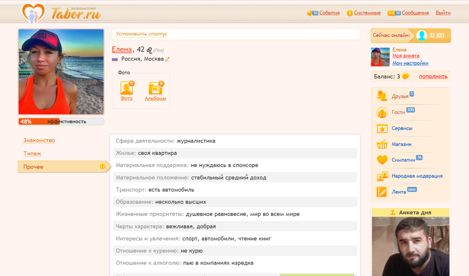Viewport: 469px width, 276px height.
Task: Click the Сервисы star icon
Action: pos(382,128)
